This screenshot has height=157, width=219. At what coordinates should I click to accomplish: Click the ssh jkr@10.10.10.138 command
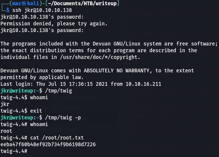coord(42,10)
